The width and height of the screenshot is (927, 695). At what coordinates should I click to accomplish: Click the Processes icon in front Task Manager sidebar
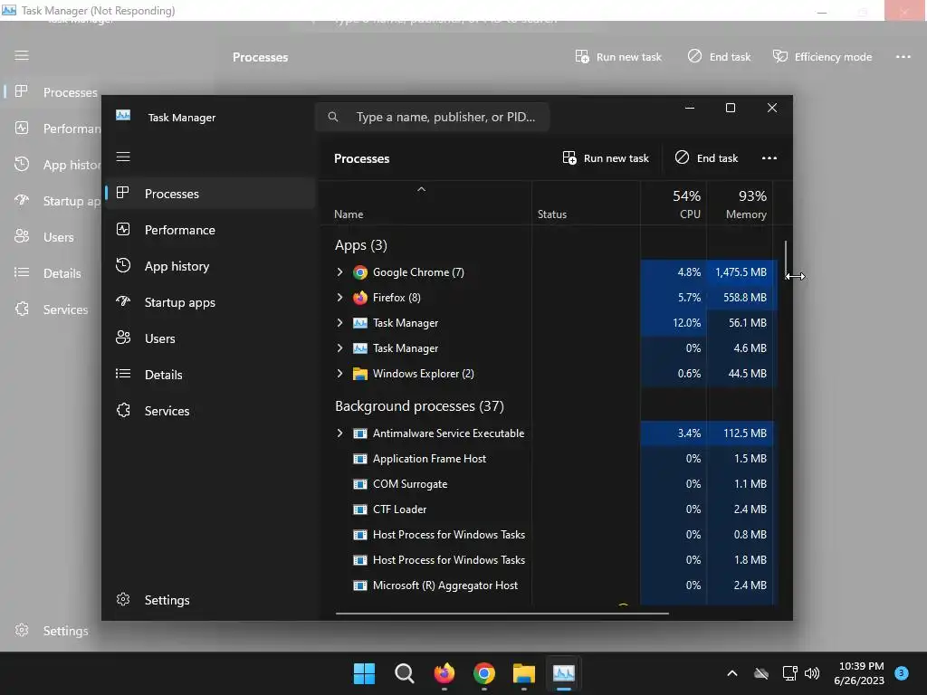[123, 193]
